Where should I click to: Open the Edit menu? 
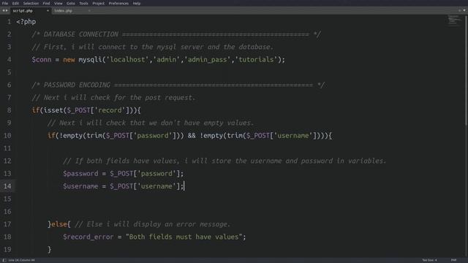pos(15,3)
